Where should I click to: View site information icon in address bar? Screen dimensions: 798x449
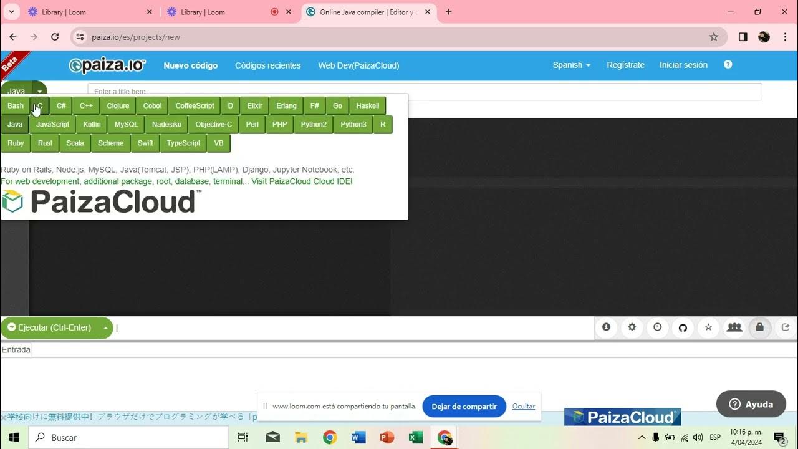[80, 37]
